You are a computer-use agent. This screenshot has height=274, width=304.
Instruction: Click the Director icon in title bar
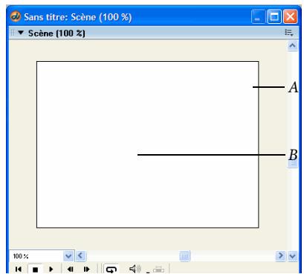pyautogui.click(x=16, y=16)
